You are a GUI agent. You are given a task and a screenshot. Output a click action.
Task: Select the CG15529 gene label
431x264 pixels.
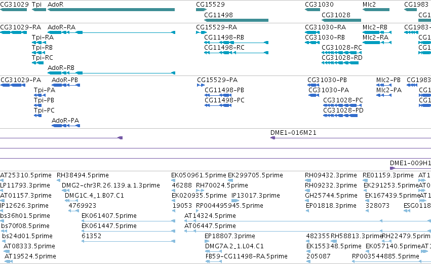point(210,5)
